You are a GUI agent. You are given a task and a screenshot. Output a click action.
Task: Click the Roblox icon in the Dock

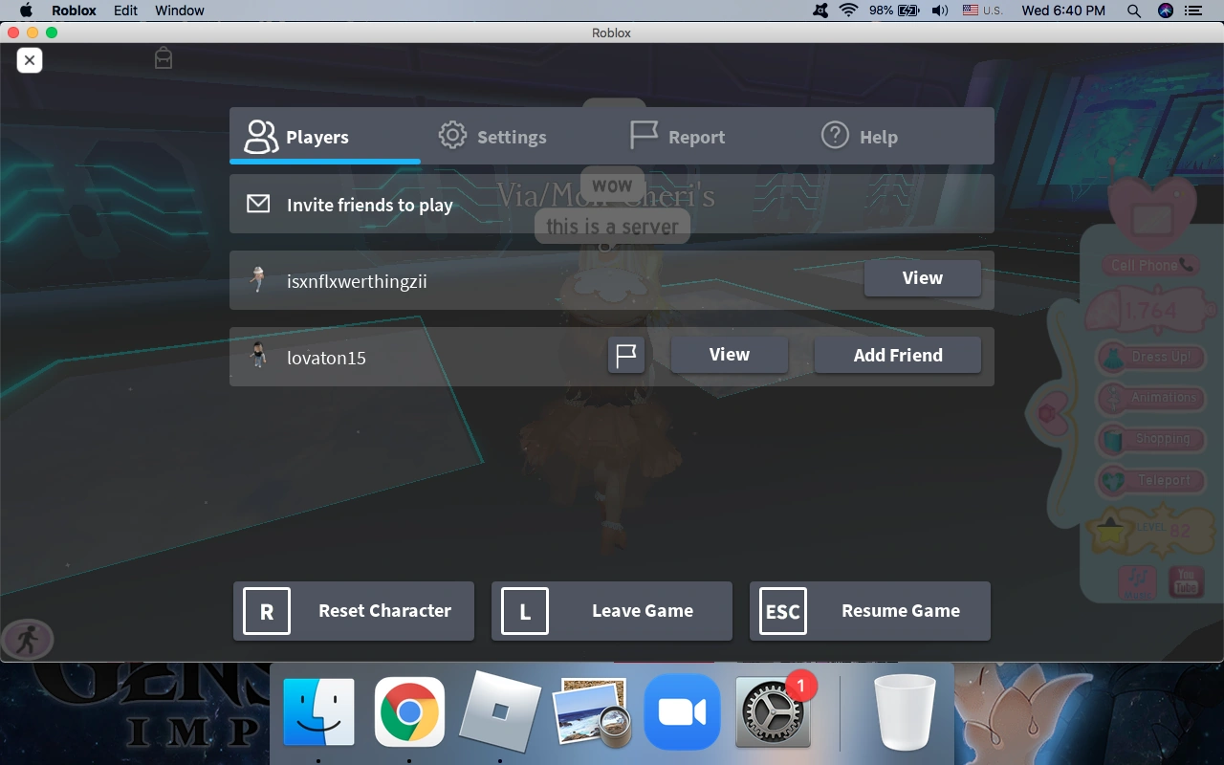[x=500, y=712]
